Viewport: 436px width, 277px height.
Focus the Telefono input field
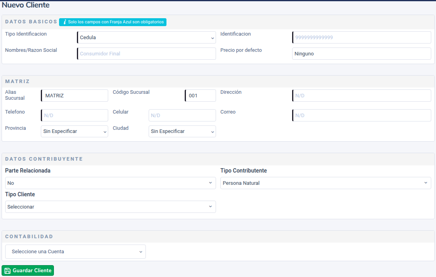click(x=74, y=115)
